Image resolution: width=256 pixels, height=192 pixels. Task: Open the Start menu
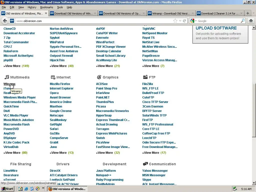7,189
